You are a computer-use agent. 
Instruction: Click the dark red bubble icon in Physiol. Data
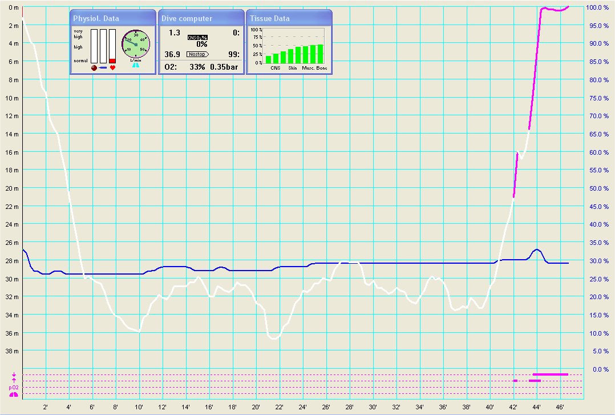(94, 67)
